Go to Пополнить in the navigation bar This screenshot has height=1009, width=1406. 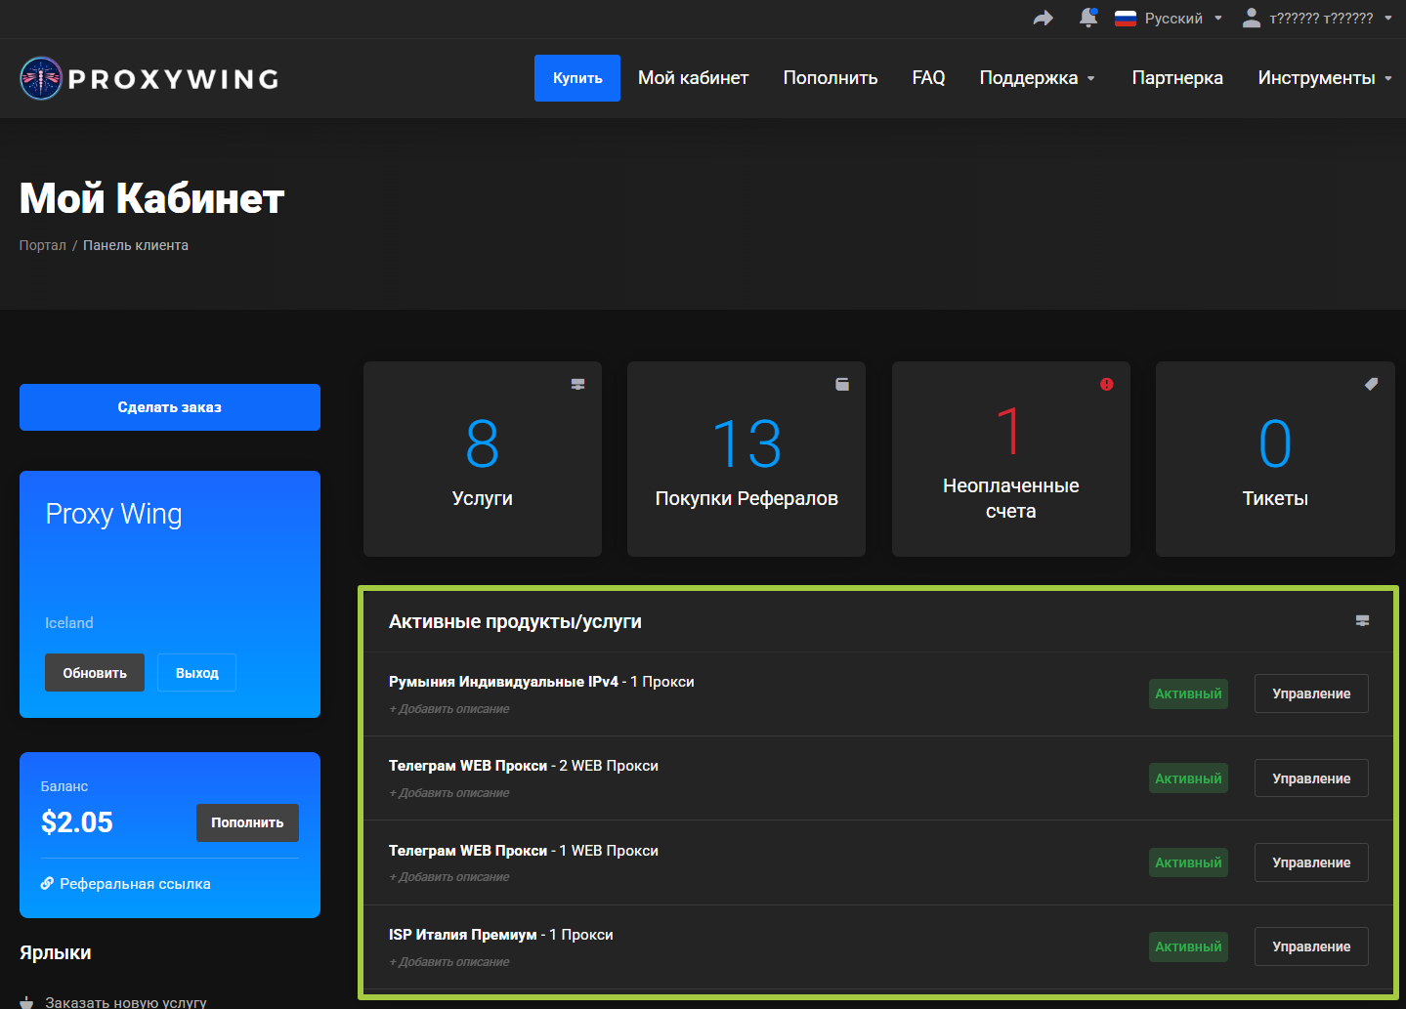pos(831,78)
